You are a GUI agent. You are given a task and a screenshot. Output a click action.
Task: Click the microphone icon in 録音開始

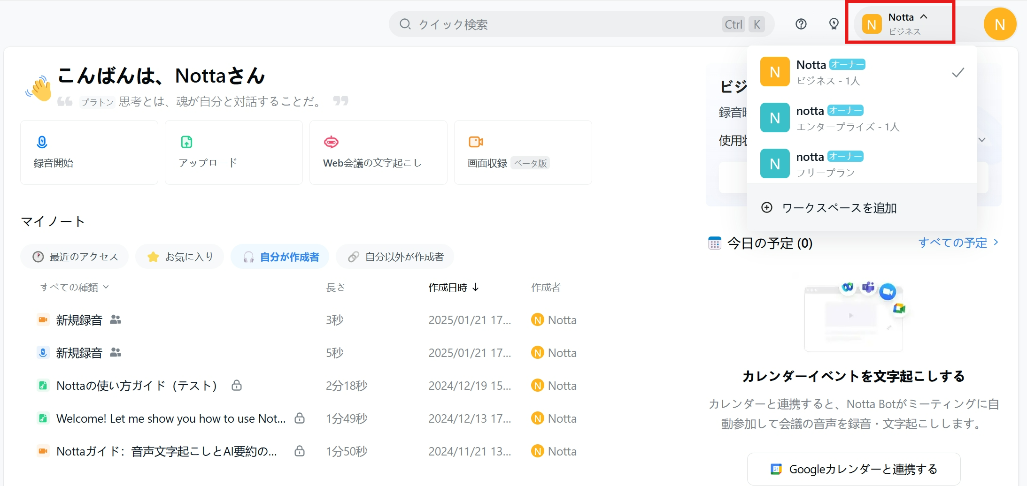point(42,142)
